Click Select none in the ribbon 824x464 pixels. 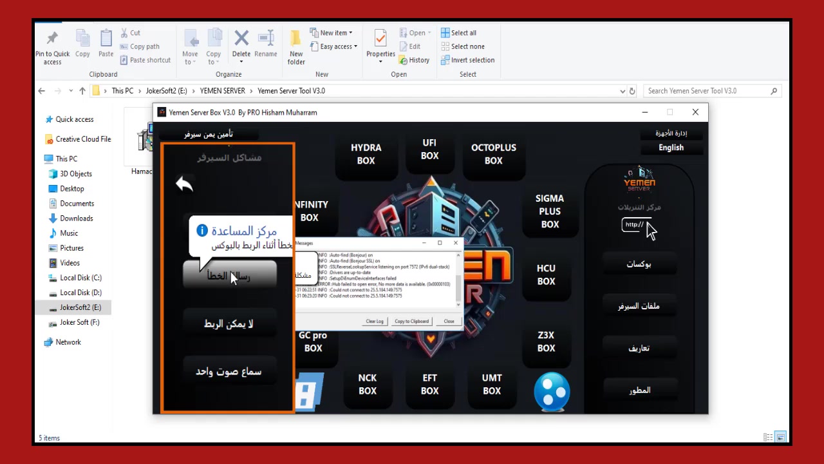(x=462, y=46)
